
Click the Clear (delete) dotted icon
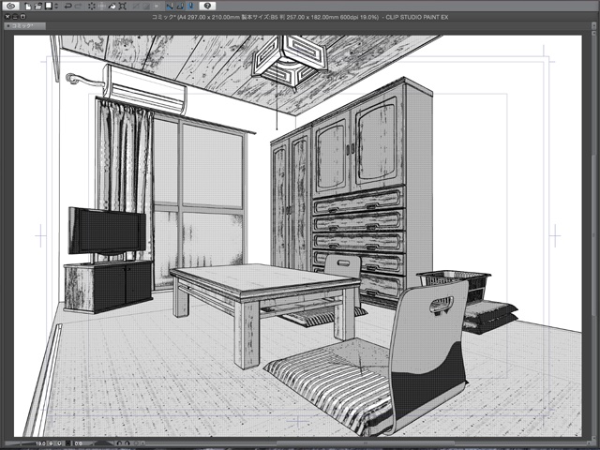point(92,7)
